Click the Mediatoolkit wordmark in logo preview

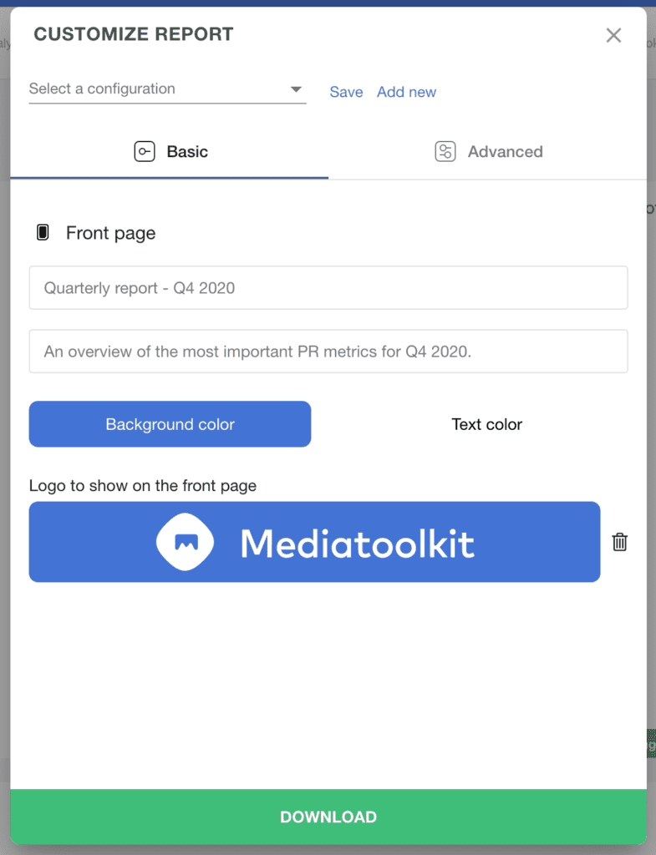[x=357, y=544]
